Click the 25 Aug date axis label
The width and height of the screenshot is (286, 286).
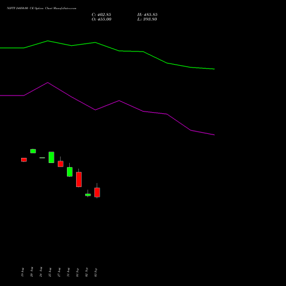point(50,272)
